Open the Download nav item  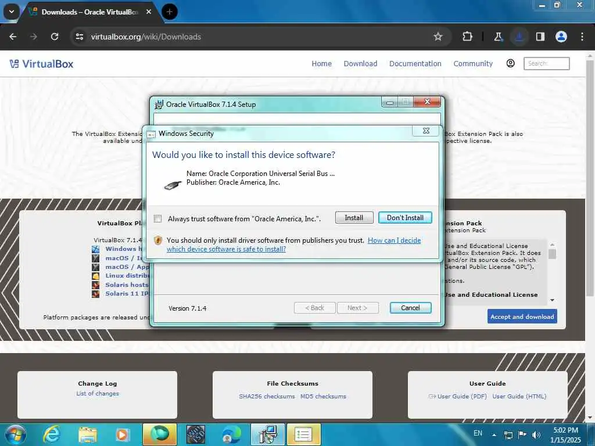coord(360,64)
